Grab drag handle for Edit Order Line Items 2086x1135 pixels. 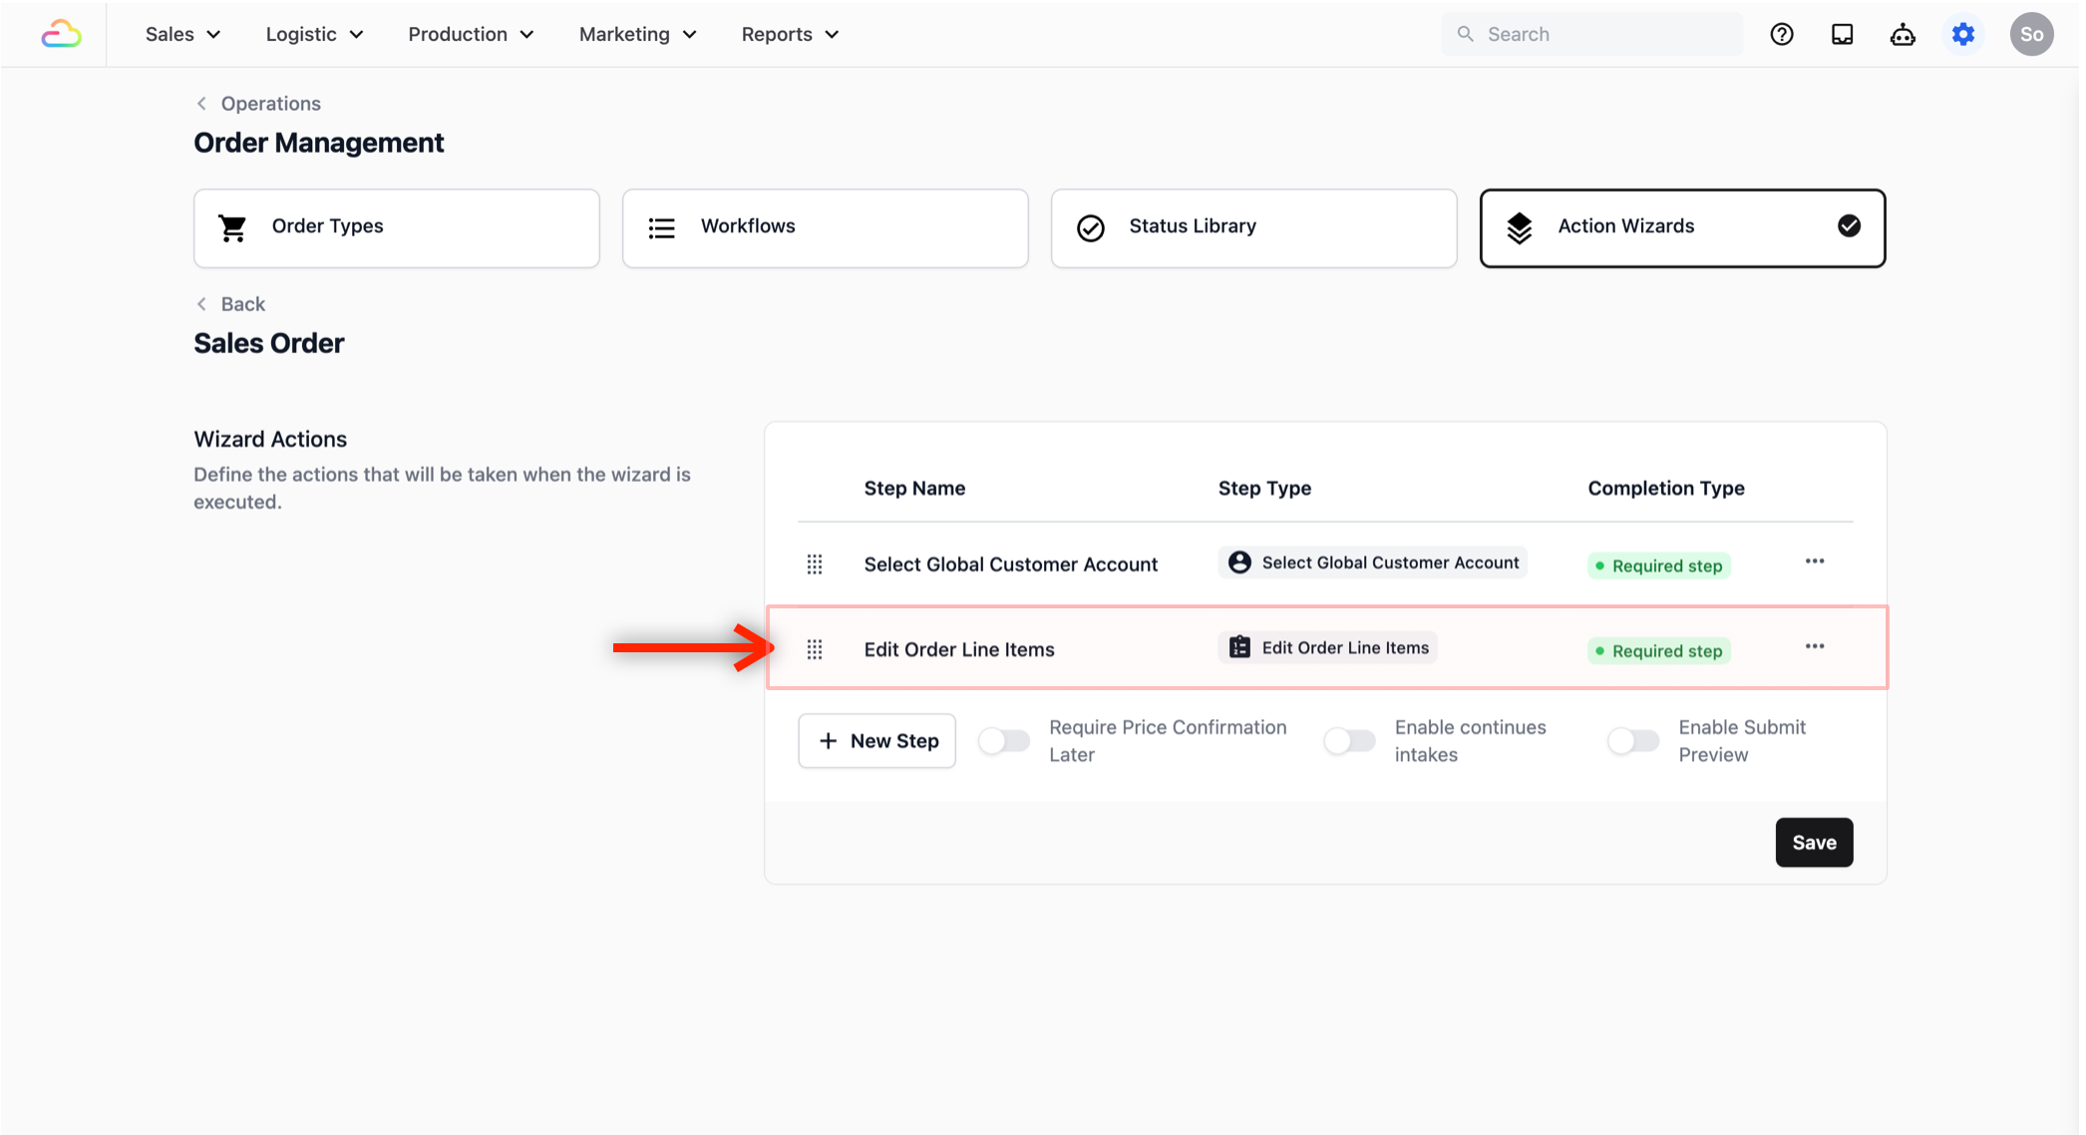pos(814,649)
